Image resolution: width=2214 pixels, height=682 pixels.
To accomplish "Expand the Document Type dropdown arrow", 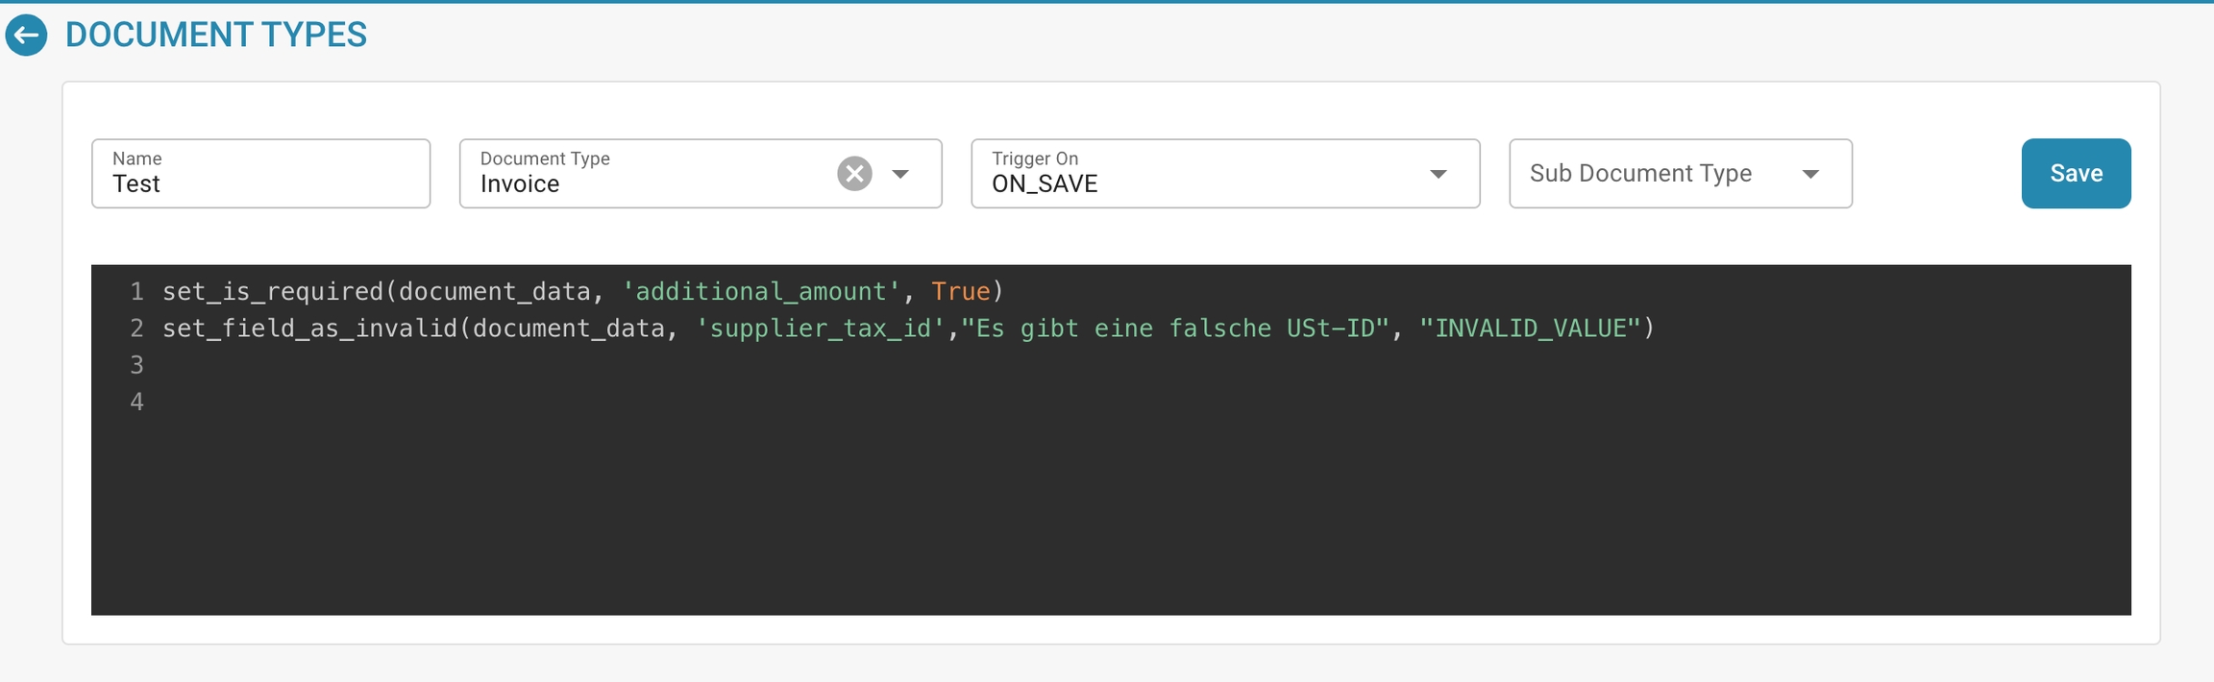I will 900,174.
